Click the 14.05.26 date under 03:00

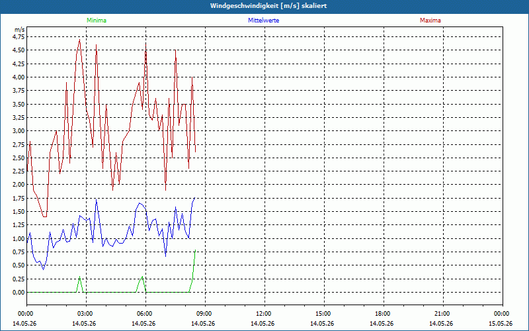pyautogui.click(x=84, y=324)
